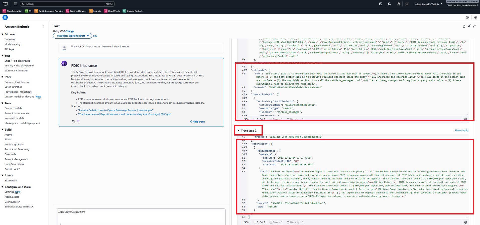Open the CloudWatch shortcut

(112, 11)
